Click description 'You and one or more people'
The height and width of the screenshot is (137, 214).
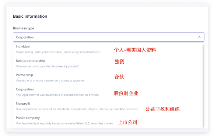(x=50, y=81)
